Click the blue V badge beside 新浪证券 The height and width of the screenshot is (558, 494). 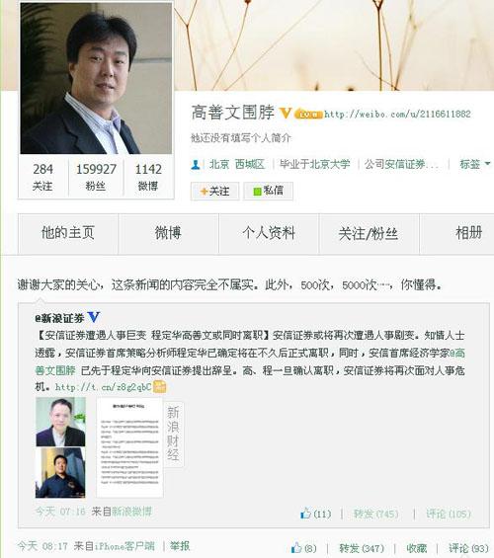pyautogui.click(x=94, y=317)
